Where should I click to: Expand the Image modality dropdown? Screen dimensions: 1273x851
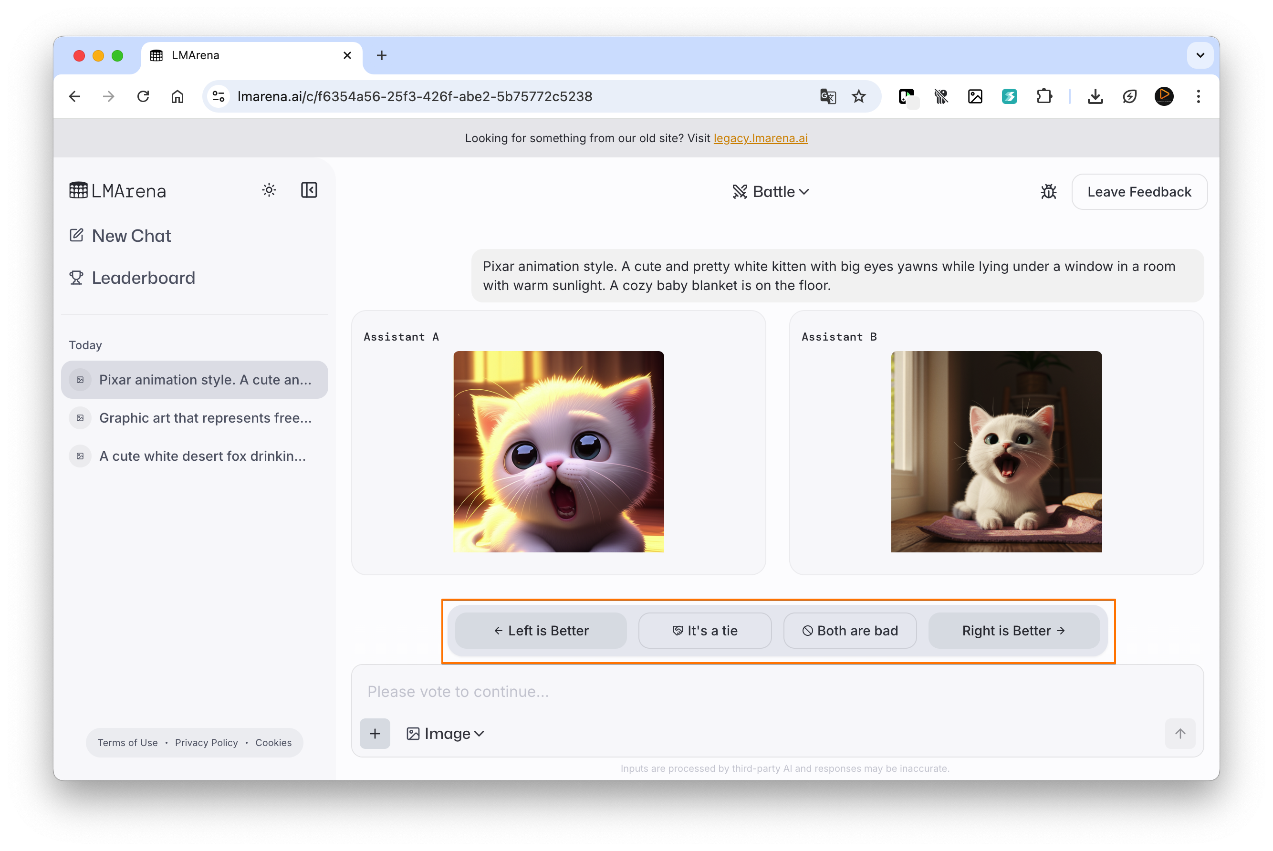(445, 733)
